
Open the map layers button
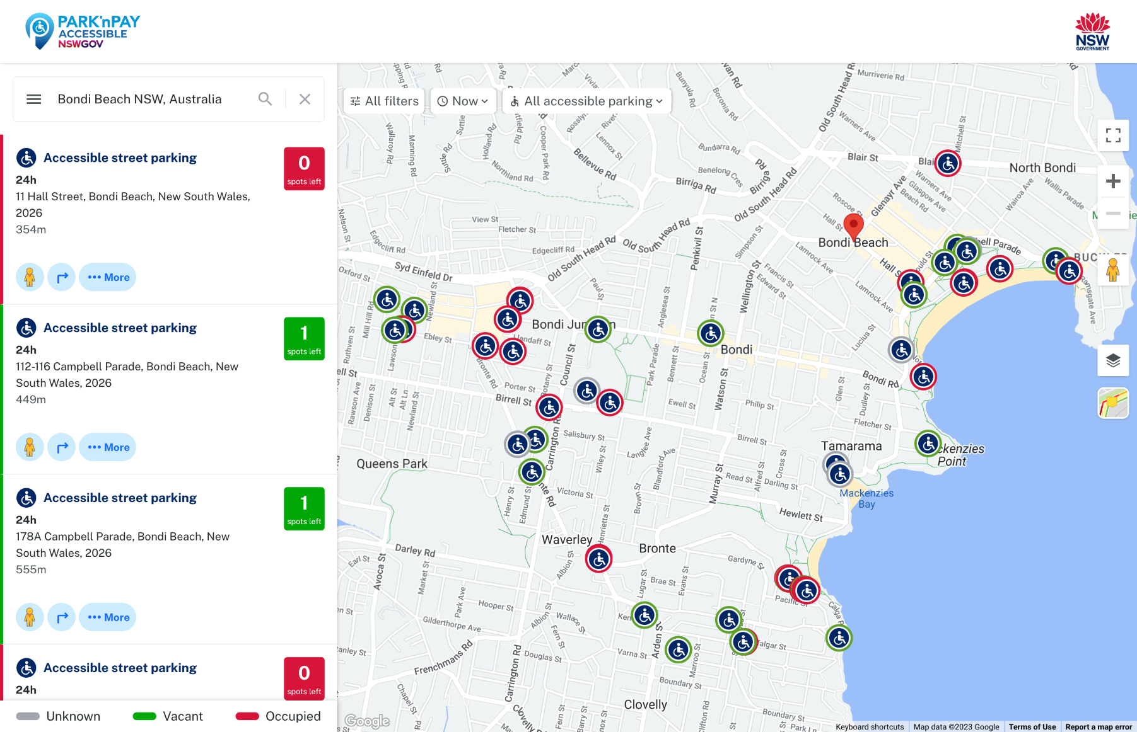pyautogui.click(x=1113, y=360)
